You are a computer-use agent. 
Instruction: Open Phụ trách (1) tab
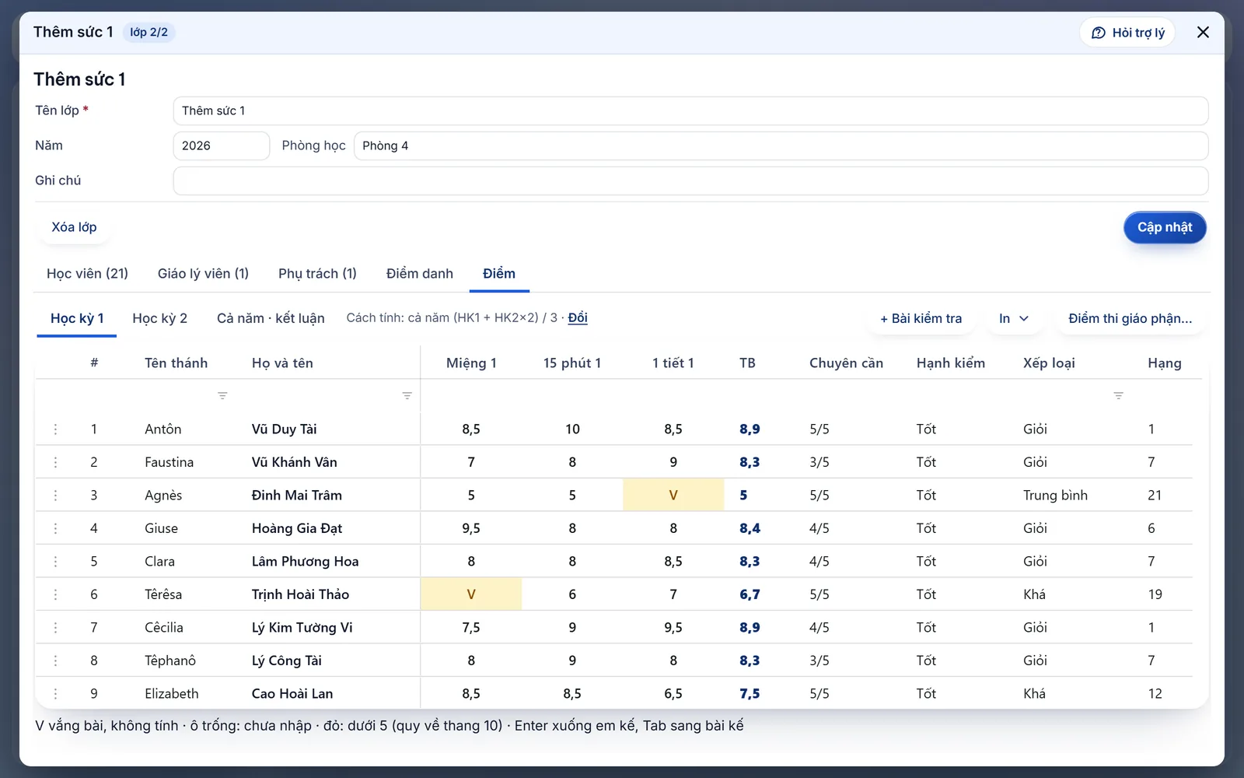click(x=317, y=274)
